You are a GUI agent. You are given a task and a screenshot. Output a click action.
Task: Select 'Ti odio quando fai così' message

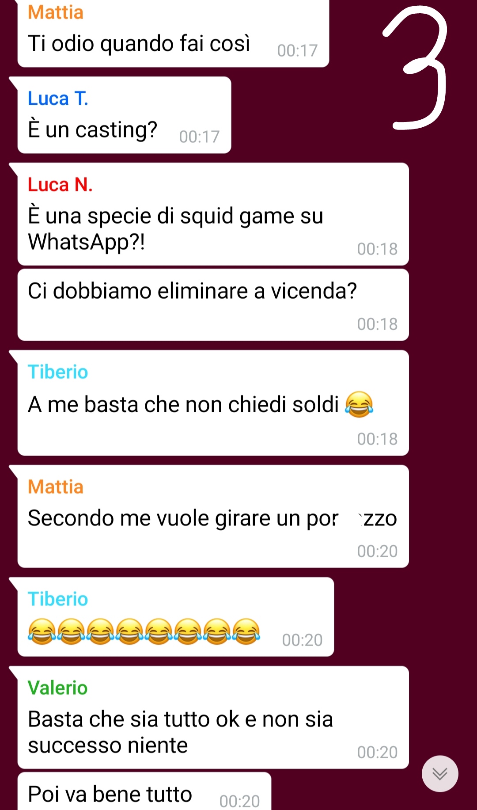point(173,34)
